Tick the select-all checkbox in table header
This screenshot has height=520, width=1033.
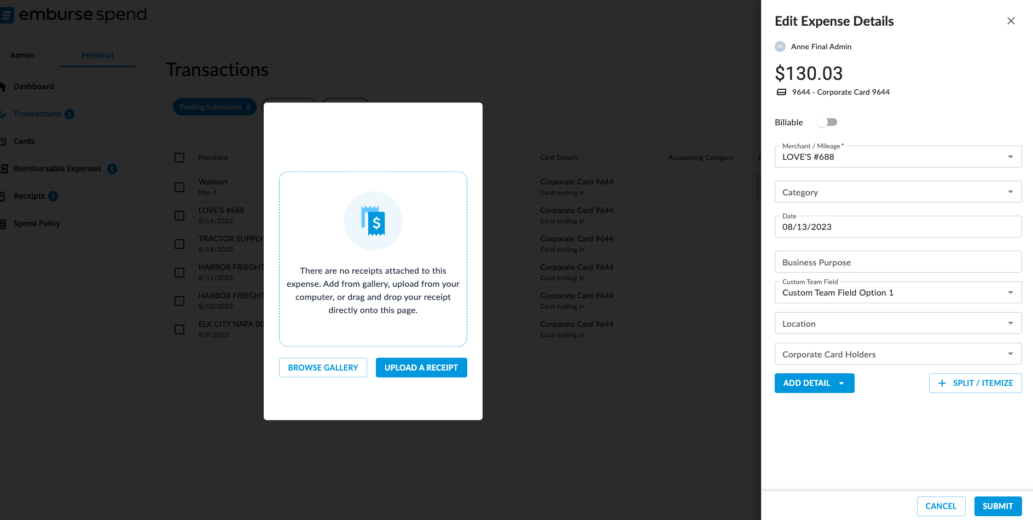[x=179, y=158]
